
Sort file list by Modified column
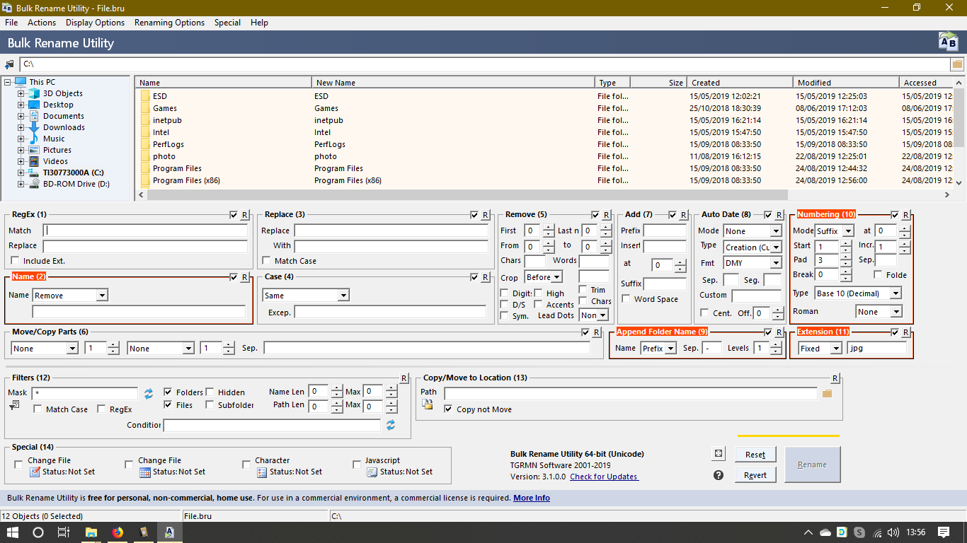(846, 83)
